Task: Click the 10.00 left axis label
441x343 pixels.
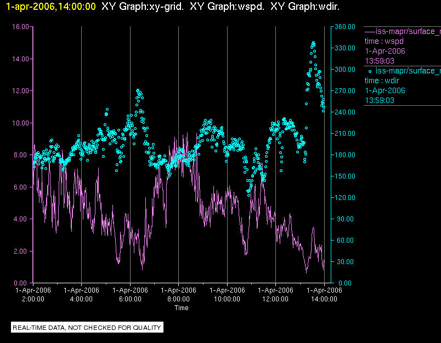Action: pos(20,123)
